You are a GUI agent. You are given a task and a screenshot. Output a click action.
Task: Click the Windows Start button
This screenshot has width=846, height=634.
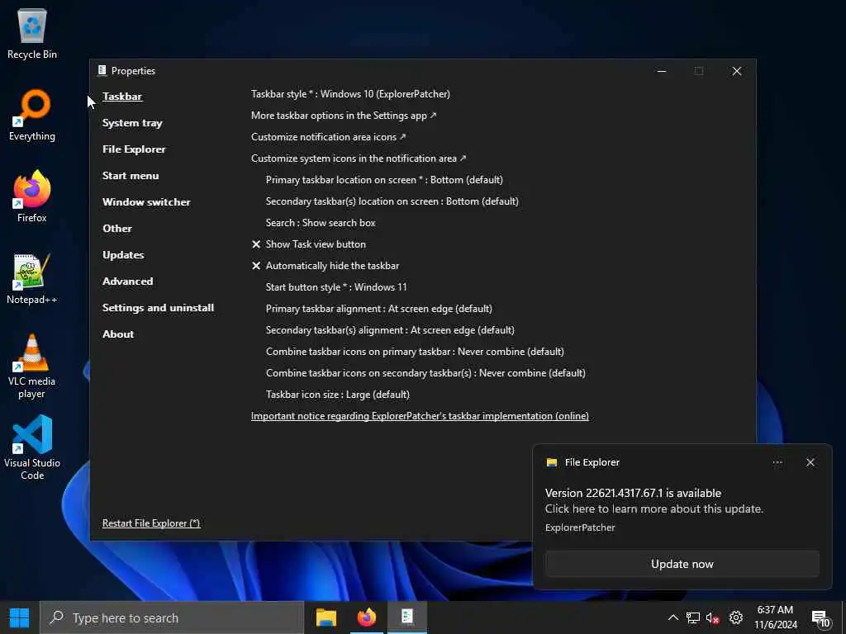(x=20, y=617)
